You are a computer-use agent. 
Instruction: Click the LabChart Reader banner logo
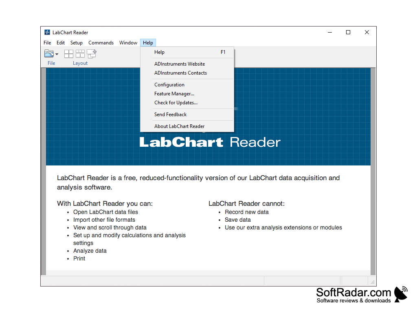click(210, 142)
